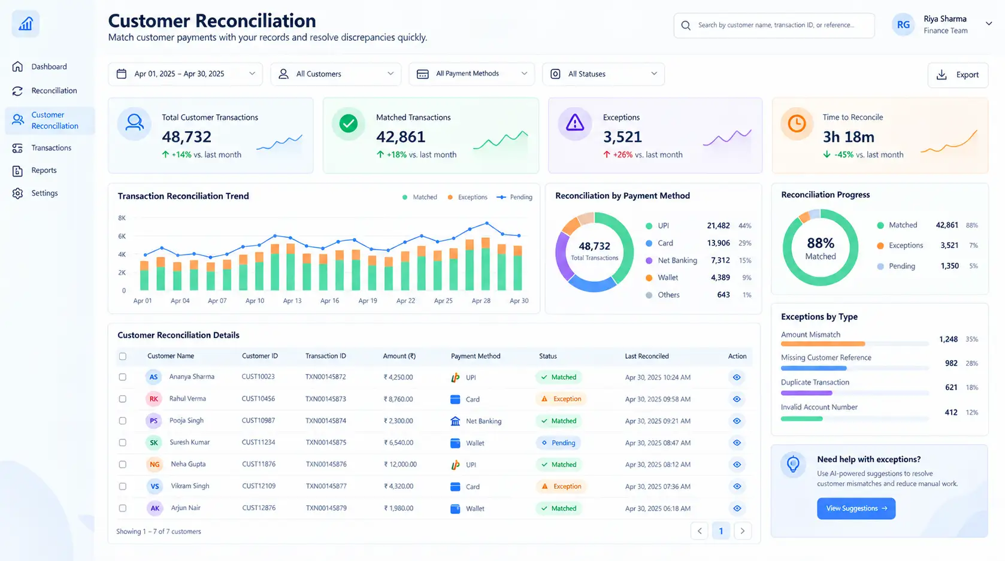Click the VS avatar for Vikram Singh

pos(155,487)
